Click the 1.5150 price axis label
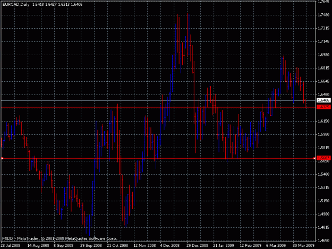332x249 pixels. pos(324,201)
